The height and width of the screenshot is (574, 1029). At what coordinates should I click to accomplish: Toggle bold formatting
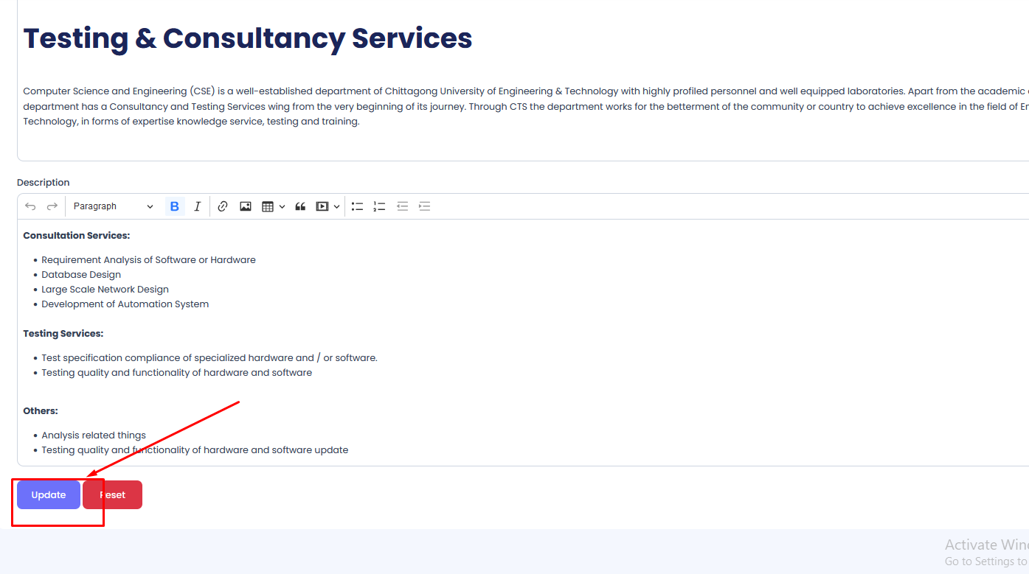coord(175,206)
